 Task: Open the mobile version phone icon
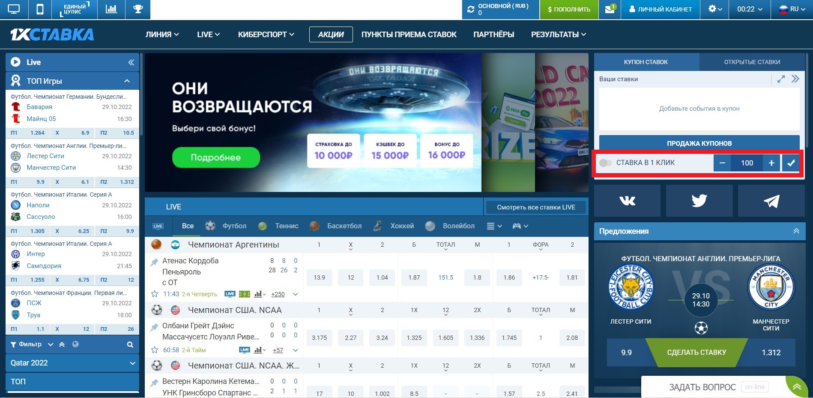[40, 9]
